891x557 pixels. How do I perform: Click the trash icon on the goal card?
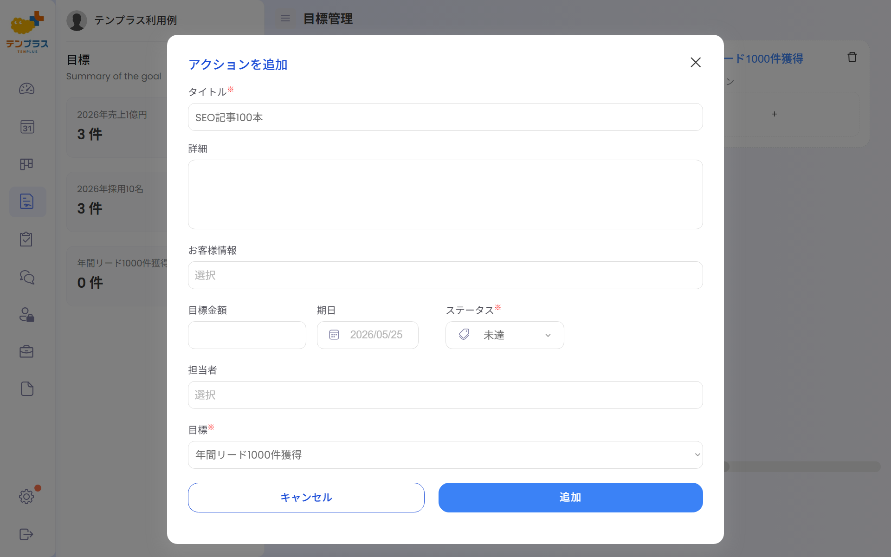(x=852, y=57)
